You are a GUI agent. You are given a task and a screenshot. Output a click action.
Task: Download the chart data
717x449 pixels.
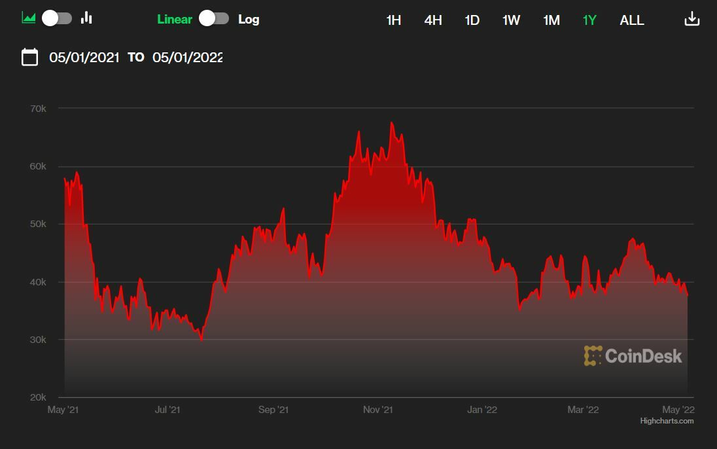692,19
